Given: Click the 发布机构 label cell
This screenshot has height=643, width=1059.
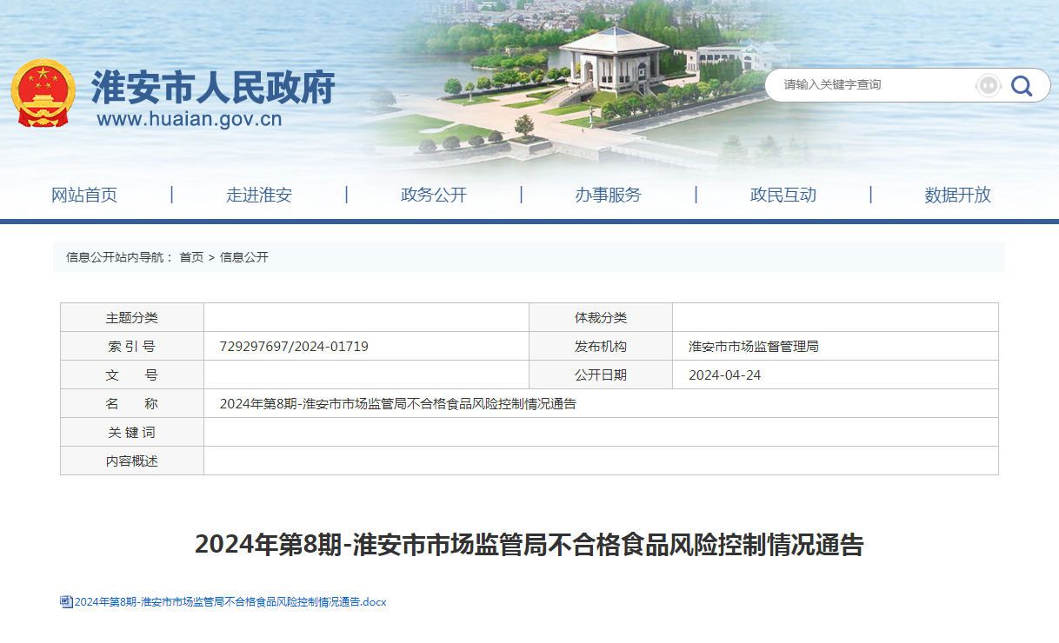Looking at the screenshot, I should (x=601, y=346).
